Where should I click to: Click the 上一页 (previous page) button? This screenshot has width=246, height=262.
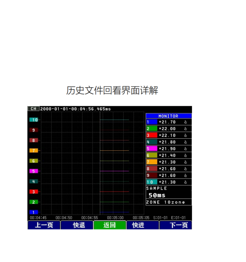pyautogui.click(x=44, y=225)
